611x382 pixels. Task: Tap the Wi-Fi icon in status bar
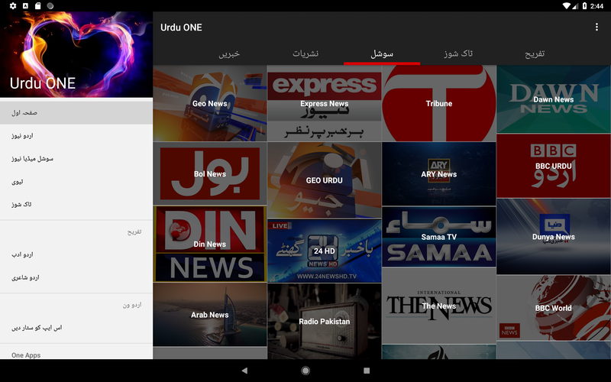pyautogui.click(x=567, y=6)
